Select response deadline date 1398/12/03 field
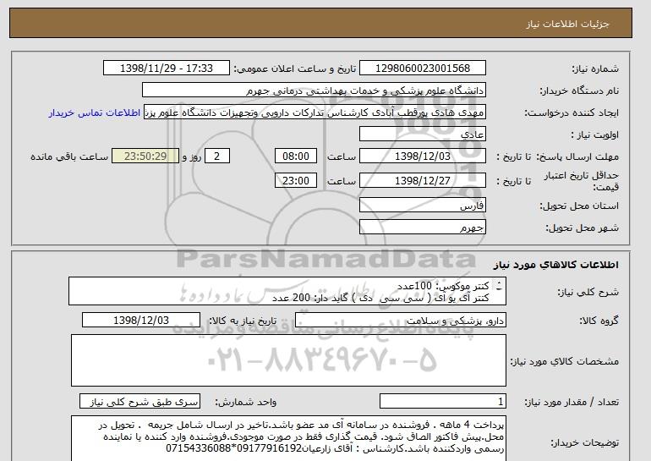This screenshot has height=461, width=651. (422, 156)
